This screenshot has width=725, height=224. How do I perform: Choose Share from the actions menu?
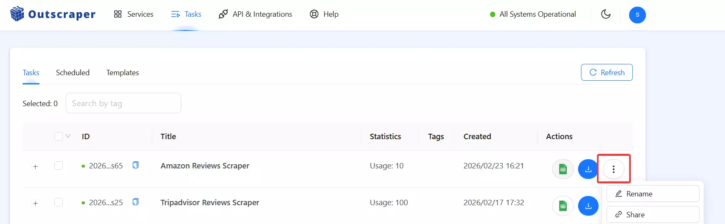point(653,215)
